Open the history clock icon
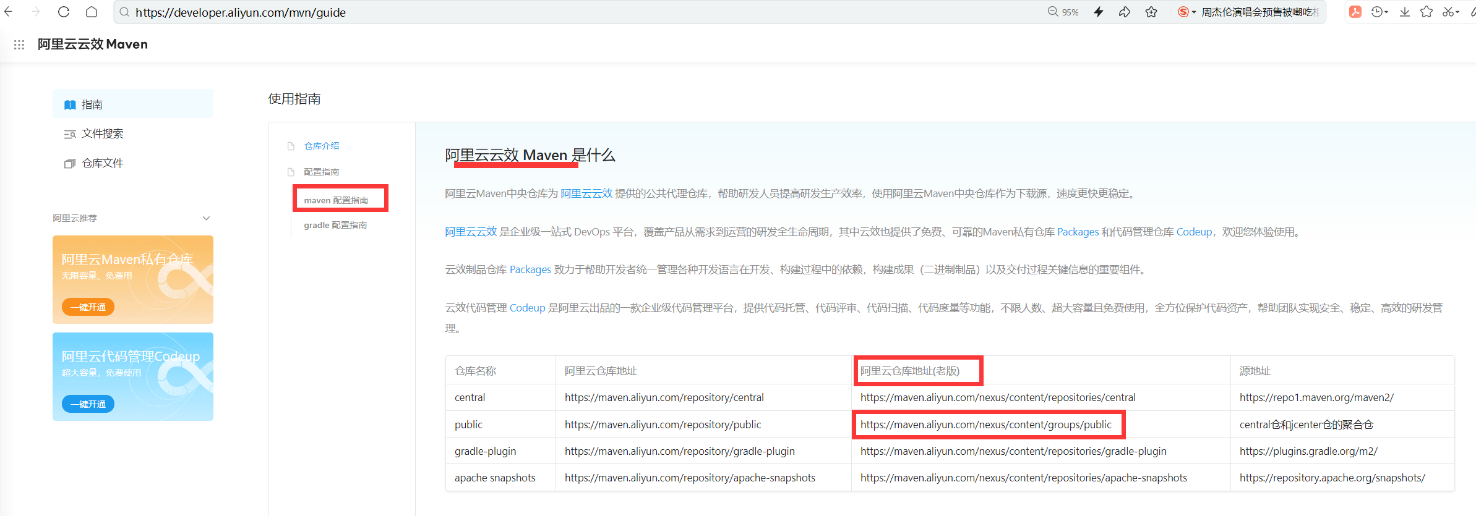 tap(1376, 12)
